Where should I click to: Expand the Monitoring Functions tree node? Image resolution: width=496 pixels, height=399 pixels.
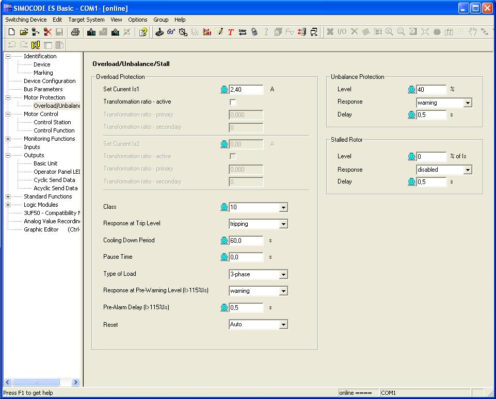(8, 139)
